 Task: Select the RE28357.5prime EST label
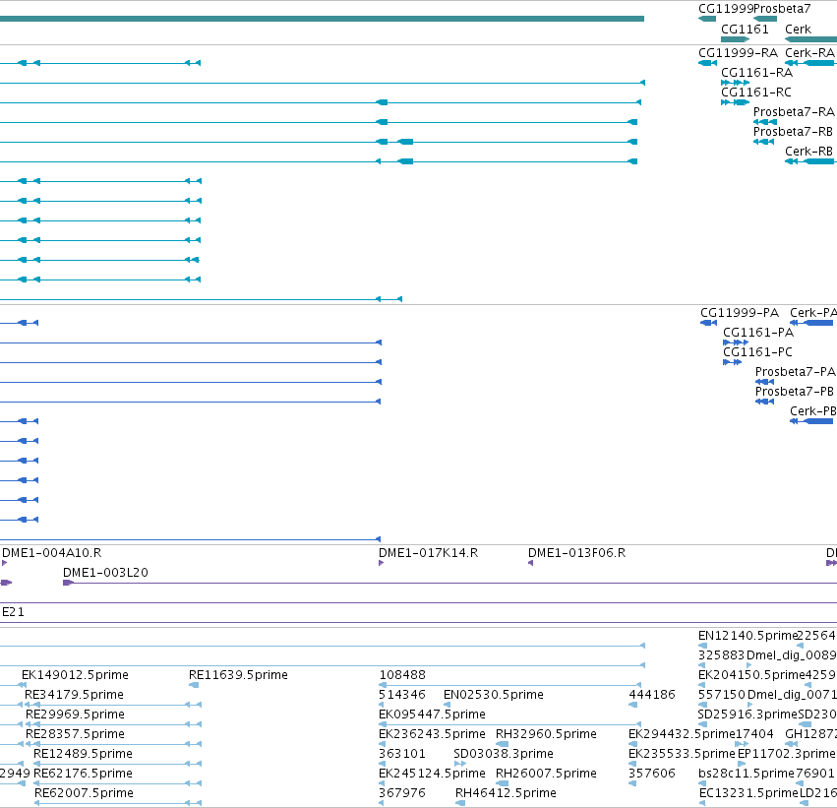(x=76, y=734)
